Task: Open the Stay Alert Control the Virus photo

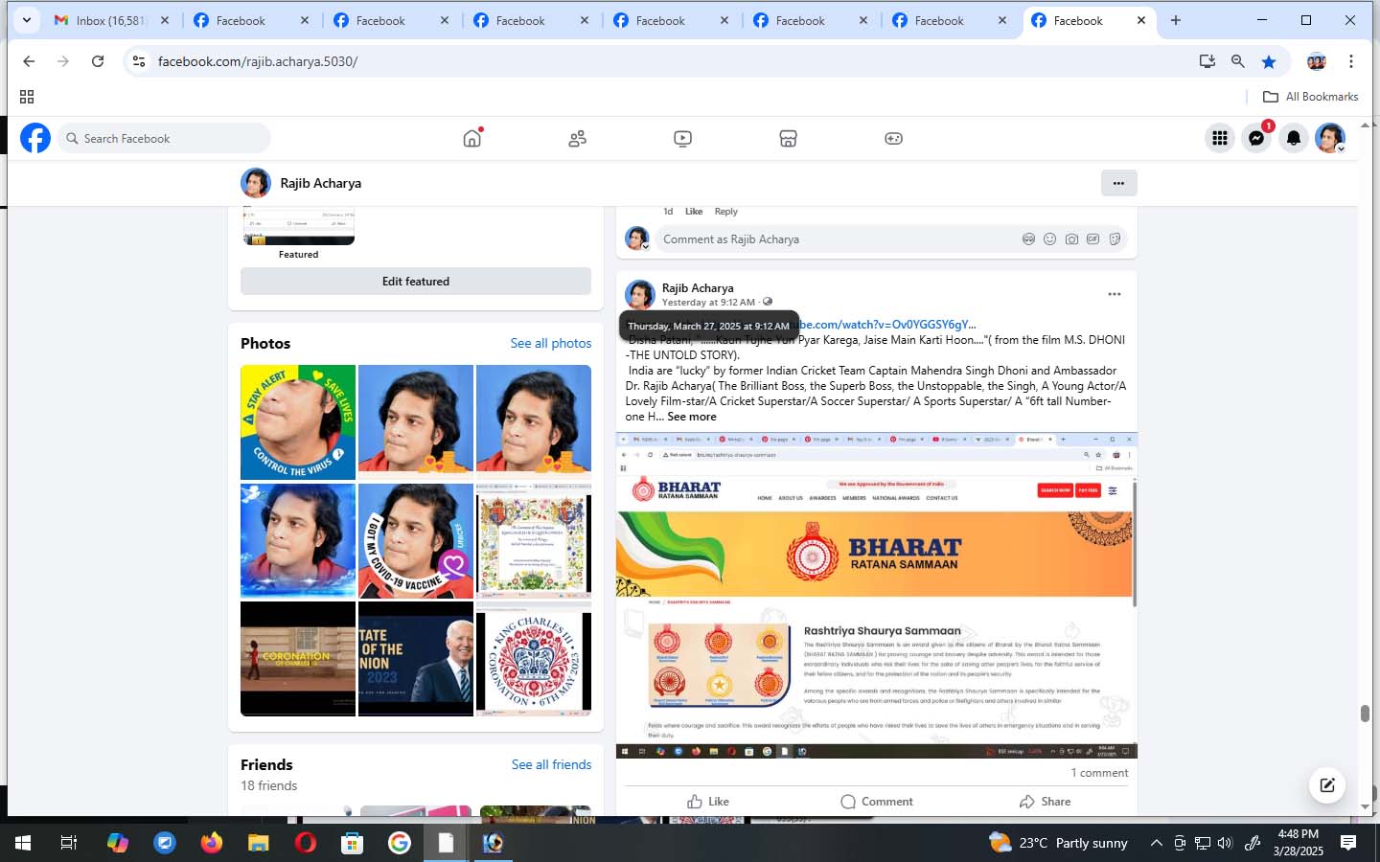Action: pyautogui.click(x=298, y=422)
